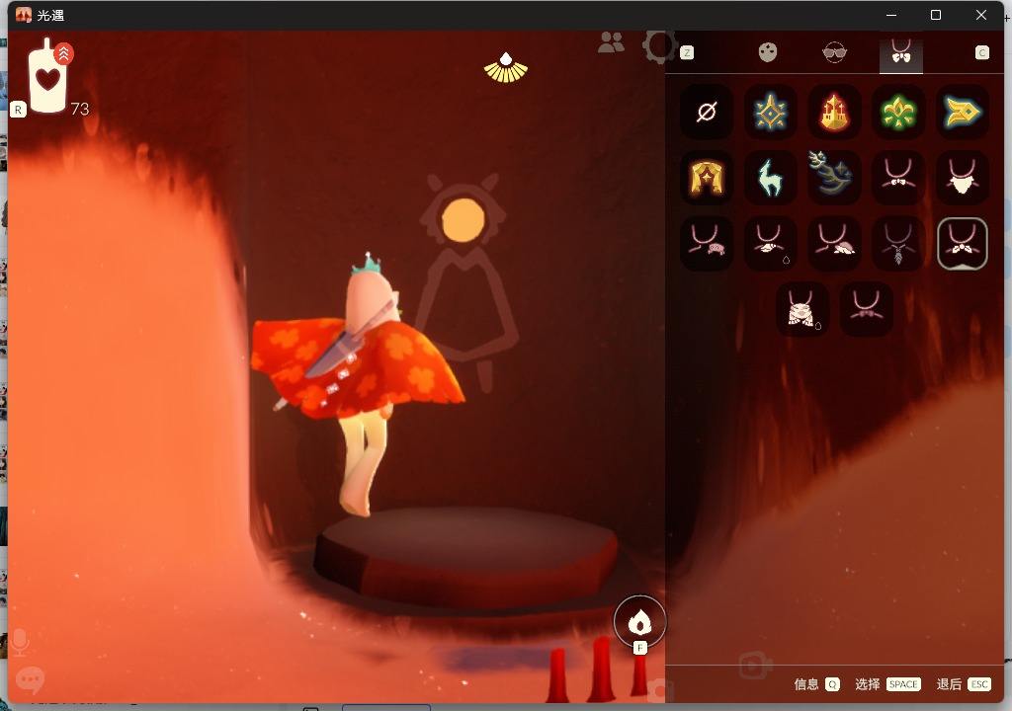Select the highlighted mustache necklace
Image resolution: width=1012 pixels, height=711 pixels.
tap(962, 243)
